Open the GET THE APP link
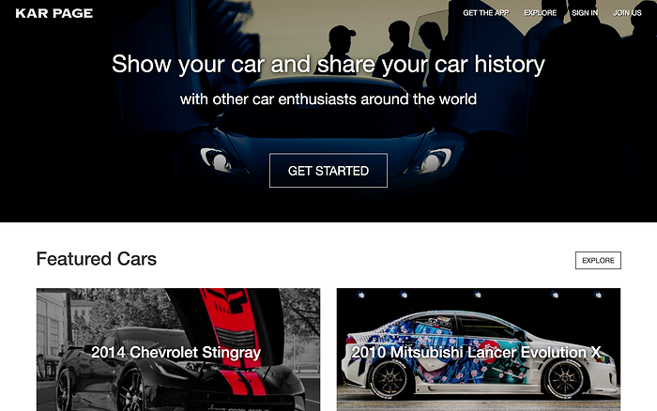Viewport: 657px width, 411px height. coord(485,13)
